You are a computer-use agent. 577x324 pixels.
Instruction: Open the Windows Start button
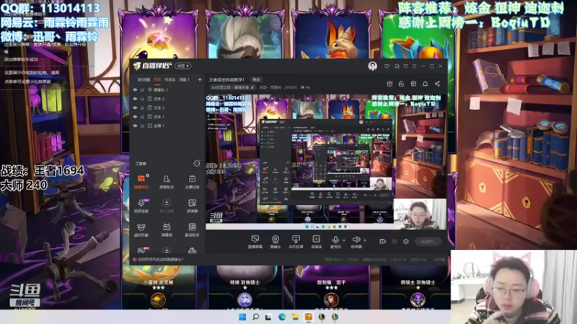[242, 317]
